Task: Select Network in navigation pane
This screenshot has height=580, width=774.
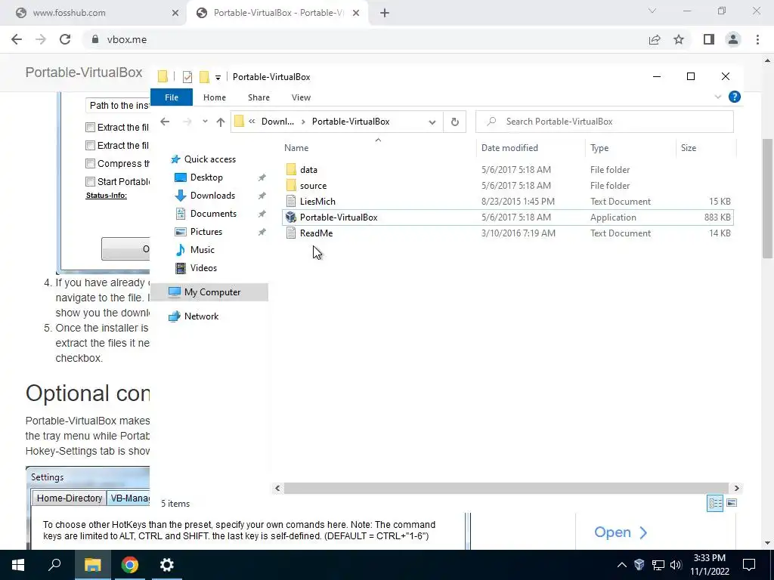Action: 201,316
